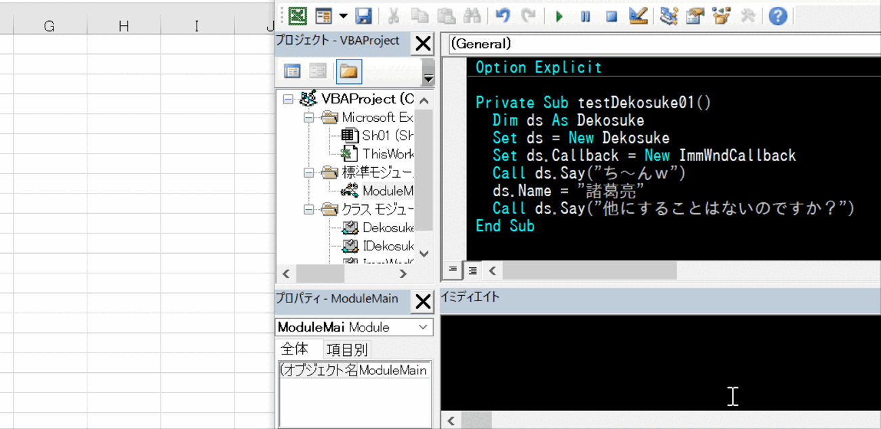The height and width of the screenshot is (429, 881).
Task: Click the Toolbox wrench icon
Action: [747, 16]
